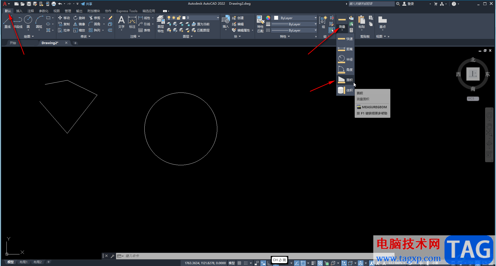The width and height of the screenshot is (496, 266).
Task: Click the 拉伸 (Stretch) tool
Action: [64, 30]
